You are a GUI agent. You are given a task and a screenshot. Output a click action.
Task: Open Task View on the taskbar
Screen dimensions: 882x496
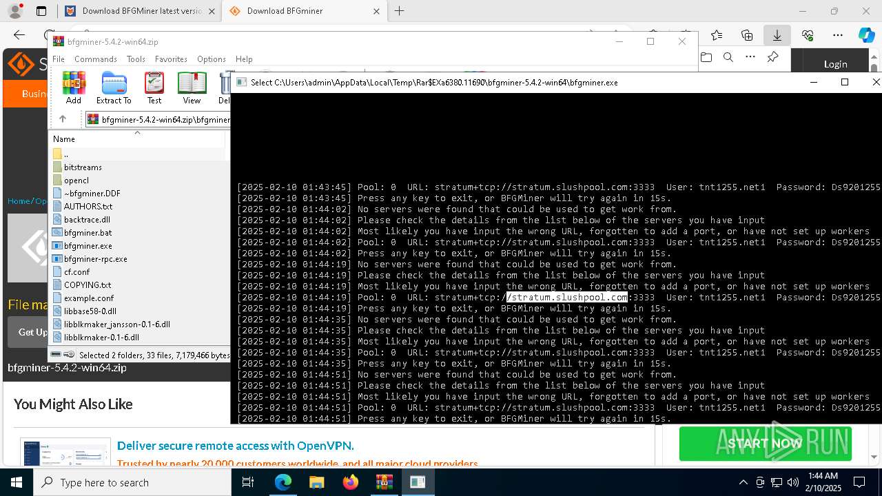(248, 482)
